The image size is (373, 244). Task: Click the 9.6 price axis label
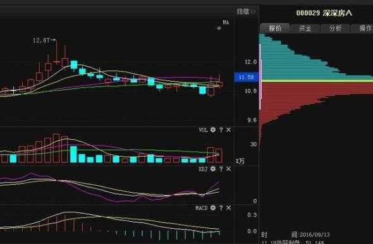(x=252, y=120)
